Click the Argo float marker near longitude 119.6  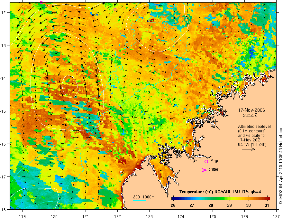41,2
